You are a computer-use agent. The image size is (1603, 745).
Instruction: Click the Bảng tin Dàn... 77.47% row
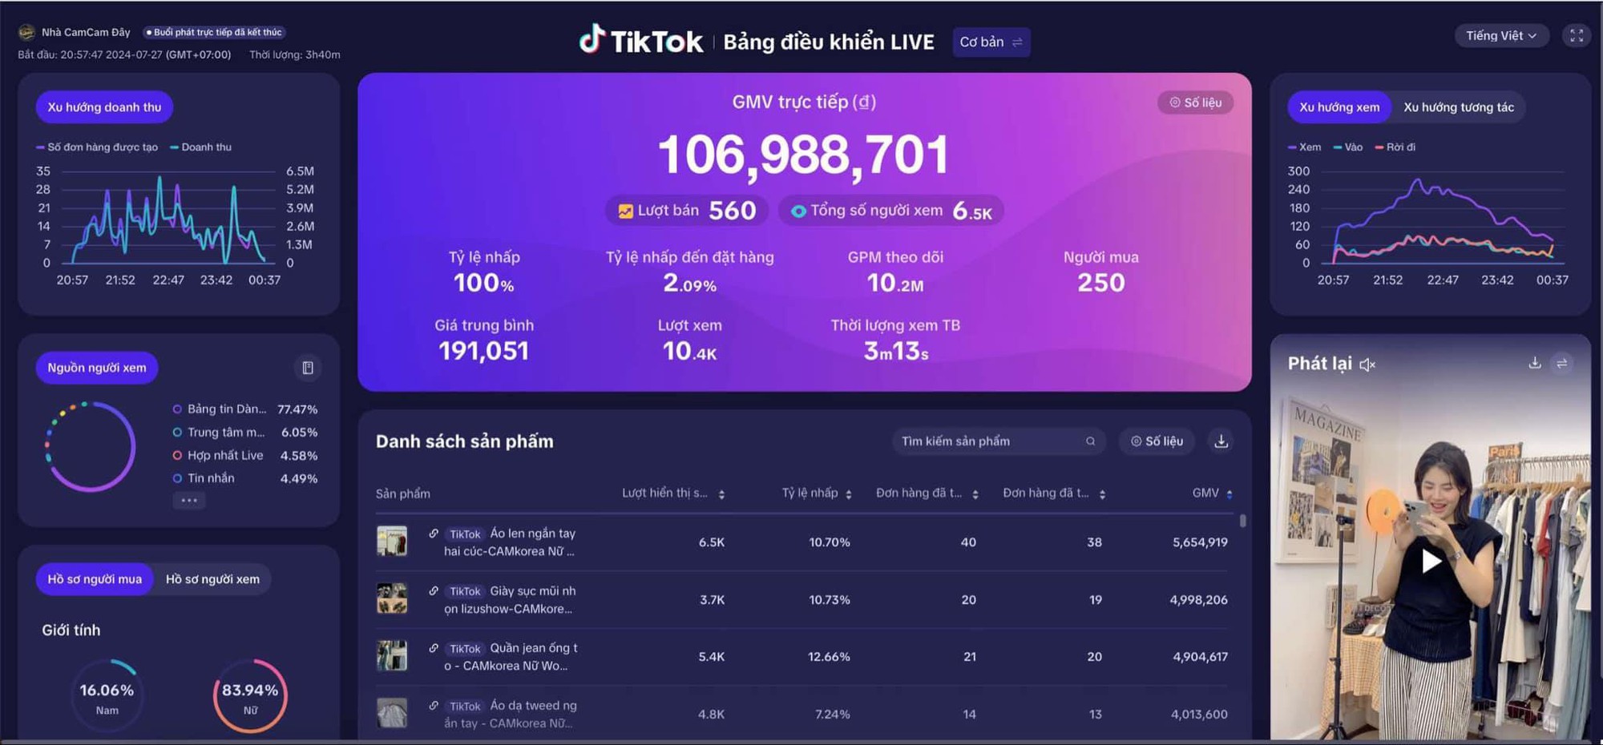coord(245,409)
